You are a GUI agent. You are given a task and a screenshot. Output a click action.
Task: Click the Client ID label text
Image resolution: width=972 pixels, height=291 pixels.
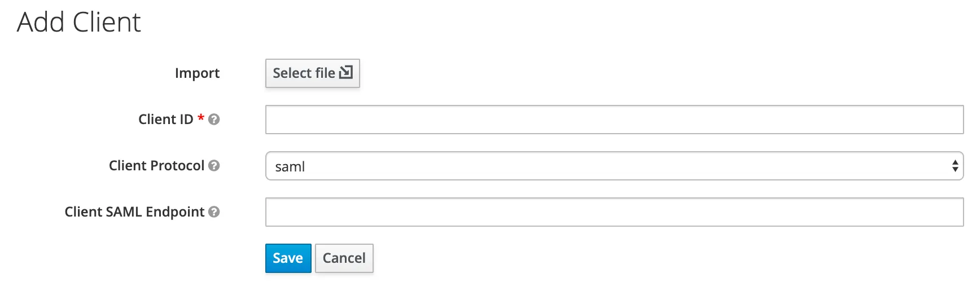(165, 120)
